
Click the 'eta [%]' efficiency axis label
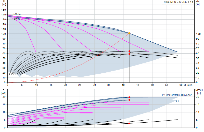197,3
